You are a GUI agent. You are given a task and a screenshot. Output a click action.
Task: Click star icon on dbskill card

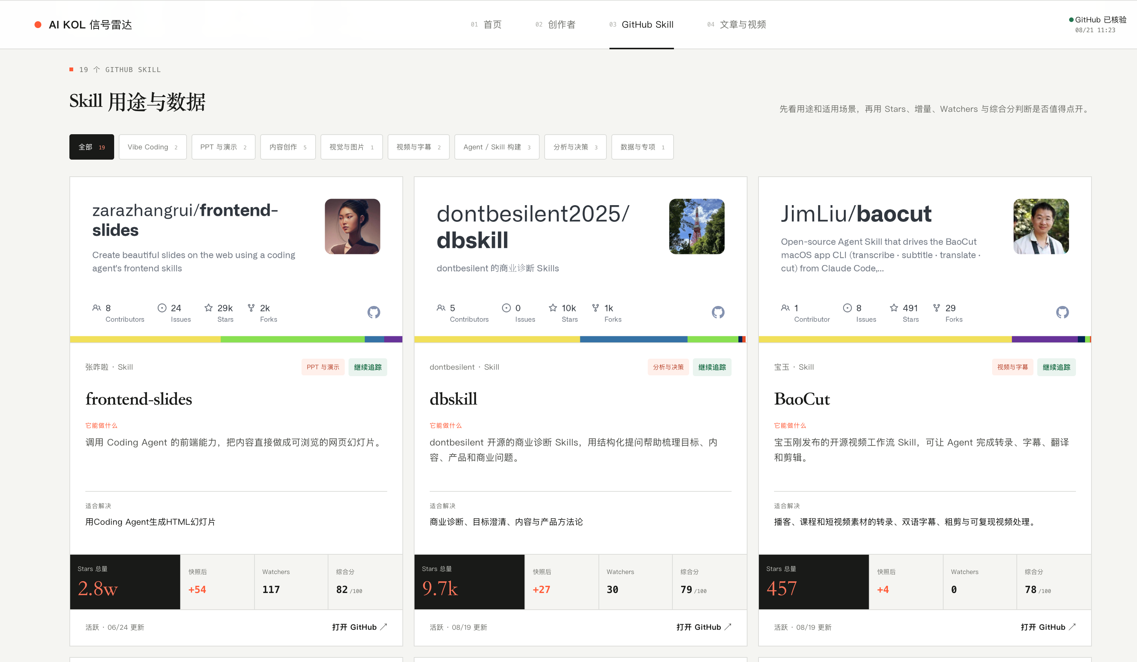point(553,307)
